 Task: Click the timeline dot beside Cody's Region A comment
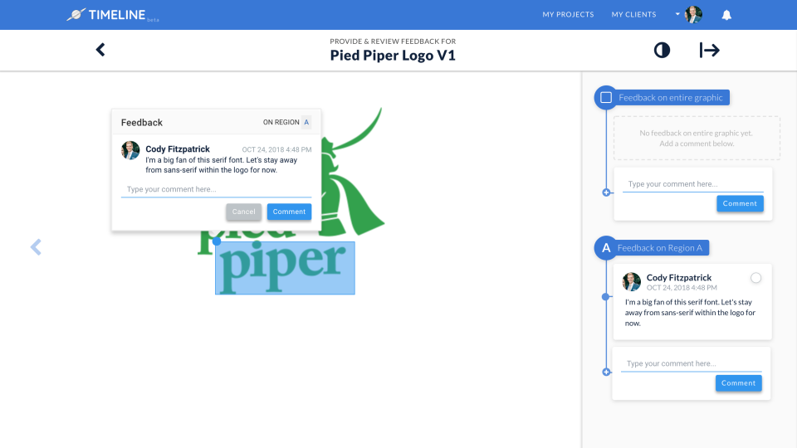[605, 297]
